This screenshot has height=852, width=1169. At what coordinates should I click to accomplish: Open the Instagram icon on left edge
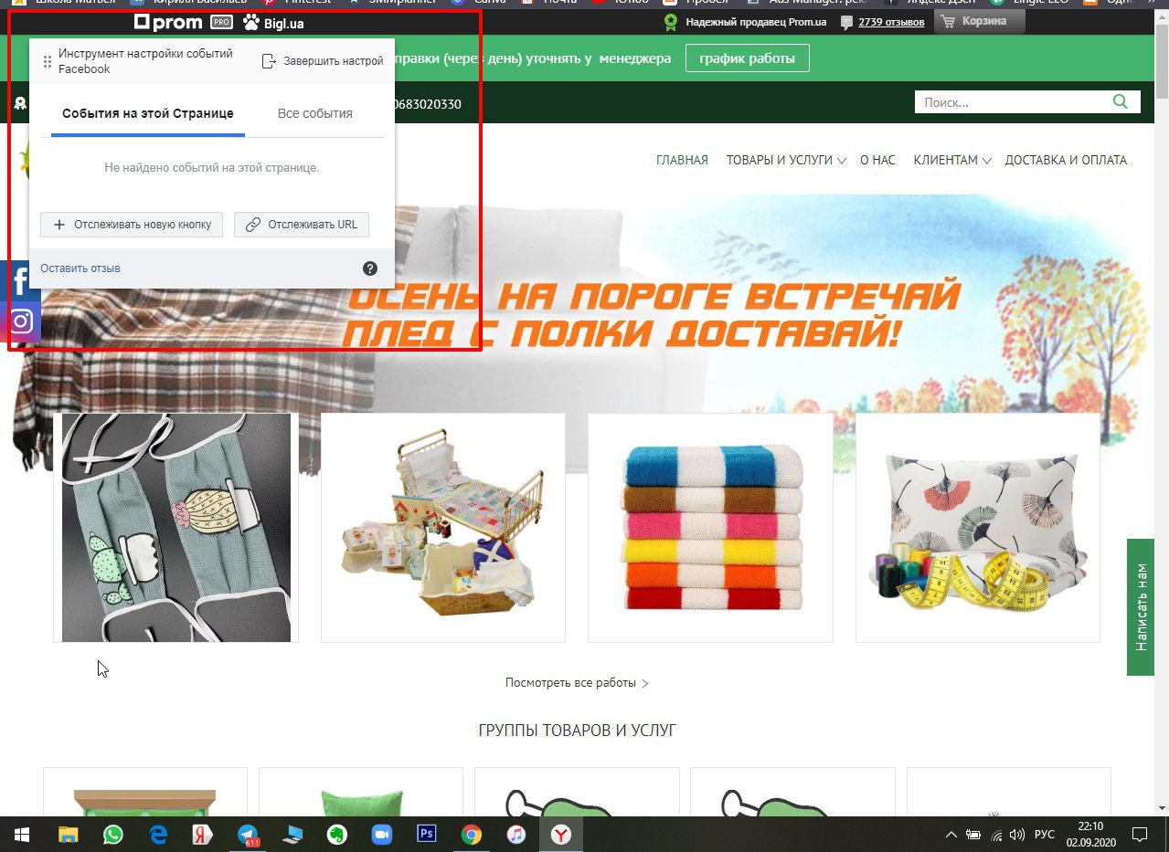coord(20,321)
